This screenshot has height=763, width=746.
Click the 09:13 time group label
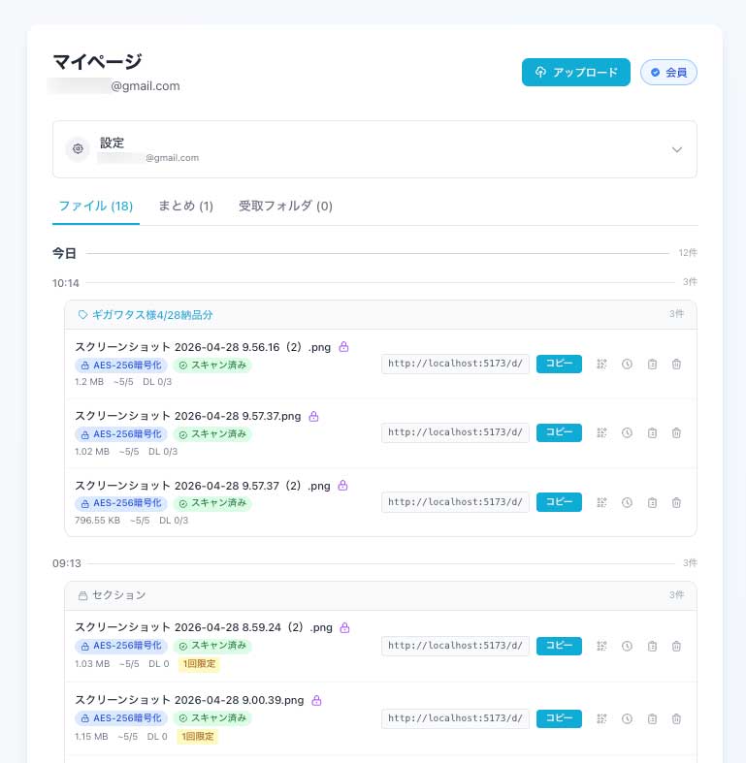67,563
